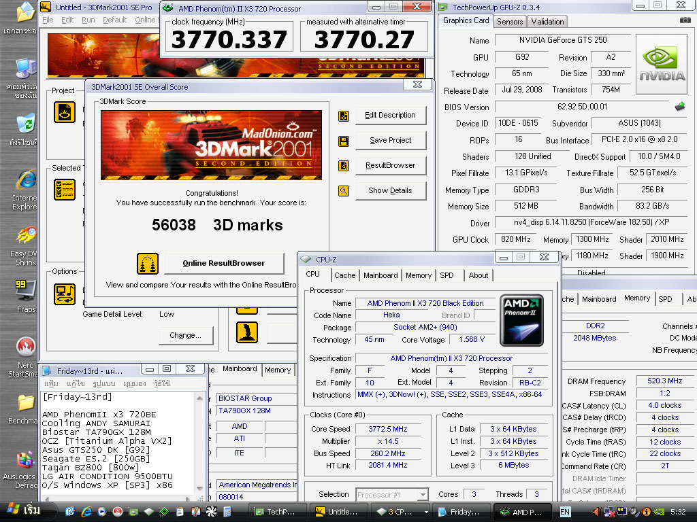697x522 pixels.
Task: Click the Options section yellow icon in 3DMark
Action: pyautogui.click(x=65, y=294)
